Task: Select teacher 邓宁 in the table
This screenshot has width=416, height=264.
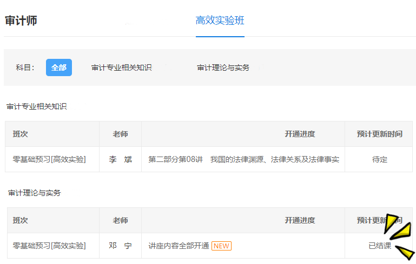Action: tap(120, 246)
